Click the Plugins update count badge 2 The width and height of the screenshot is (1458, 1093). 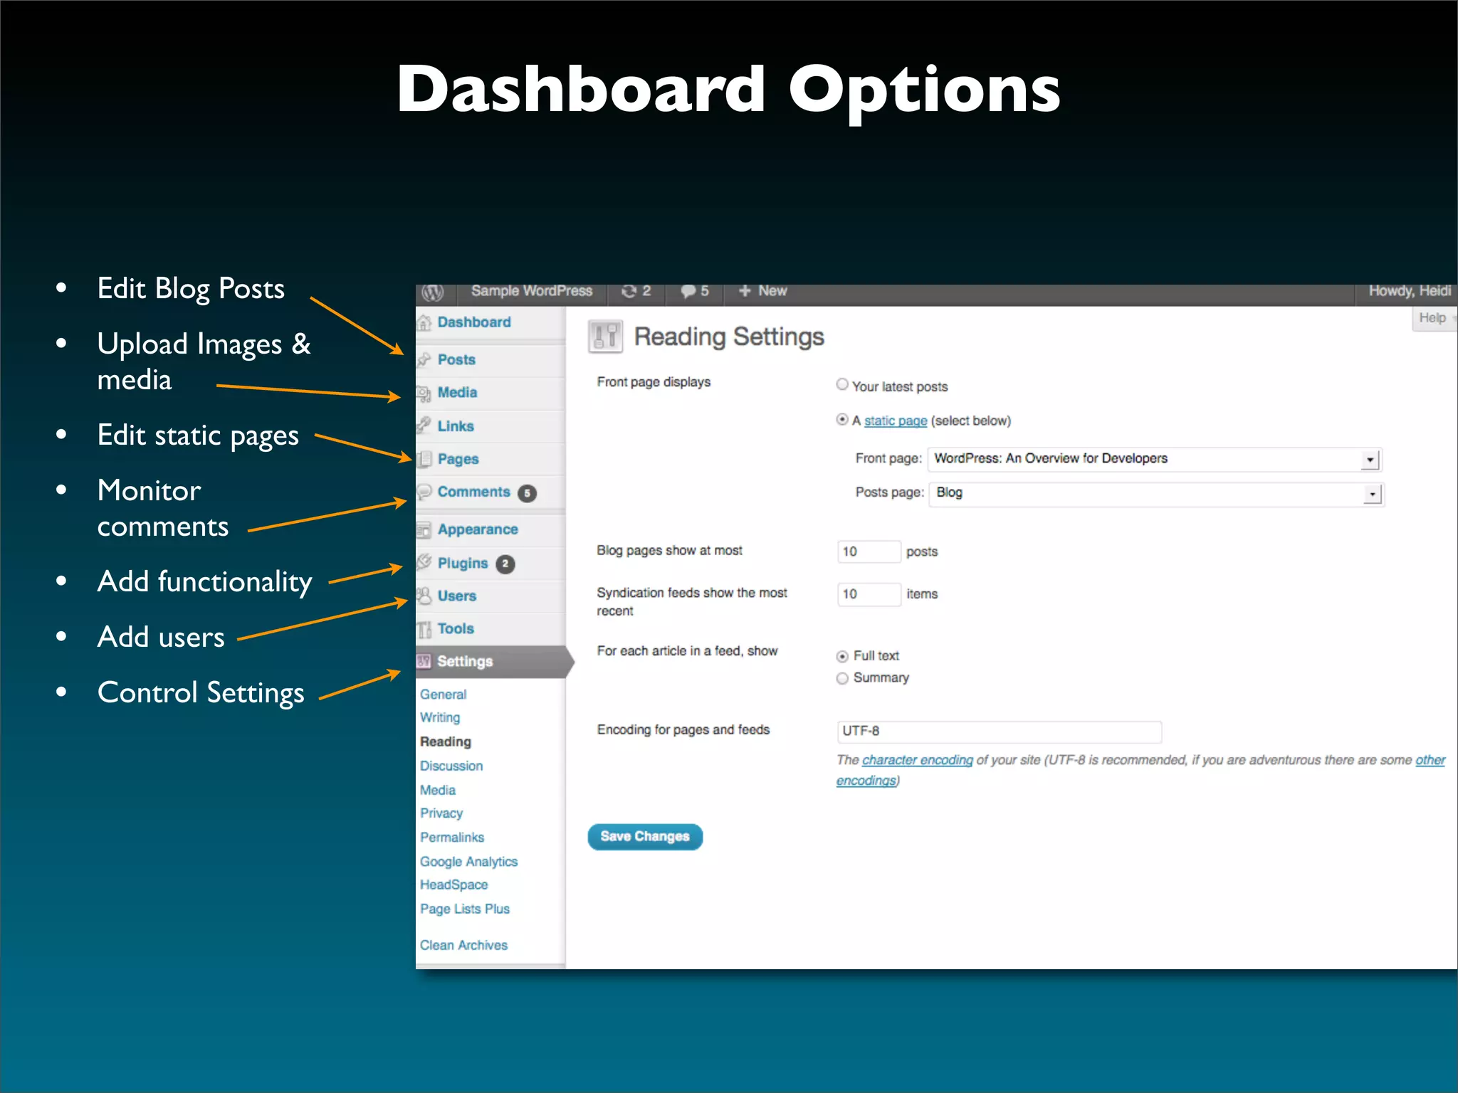pos(505,564)
